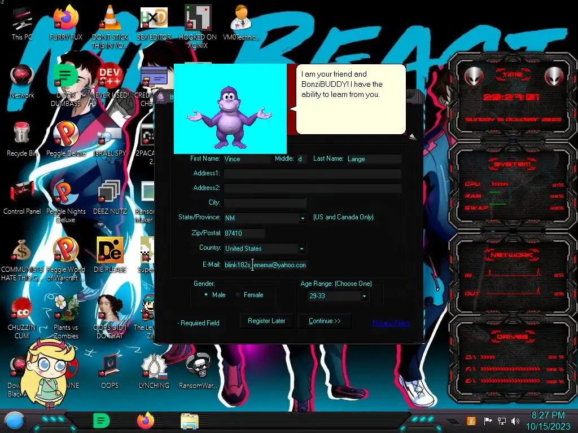Expand the Age Range dropdown showing 29-33
Image resolution: width=578 pixels, height=433 pixels.
364,296
